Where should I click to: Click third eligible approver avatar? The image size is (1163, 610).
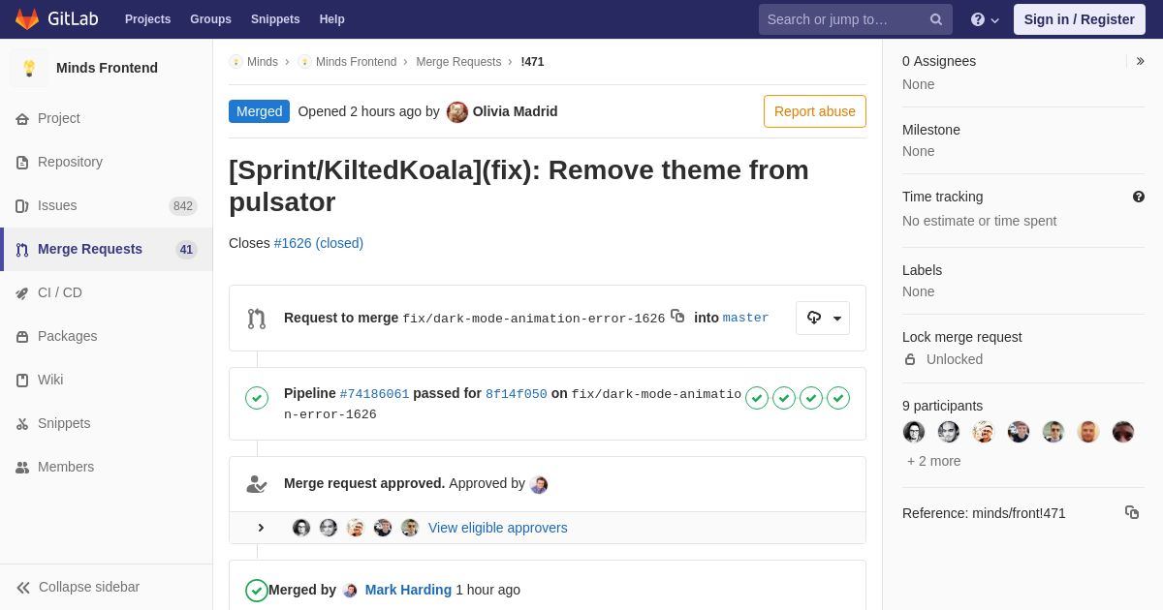[x=356, y=528]
